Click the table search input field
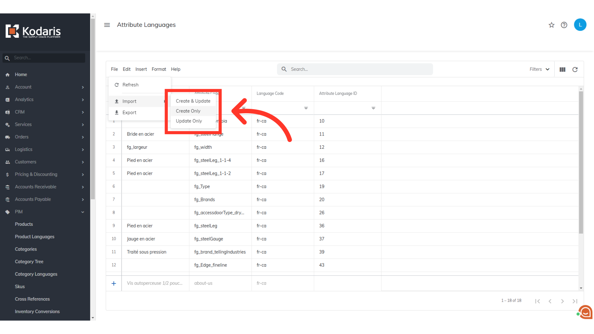 click(x=359, y=69)
